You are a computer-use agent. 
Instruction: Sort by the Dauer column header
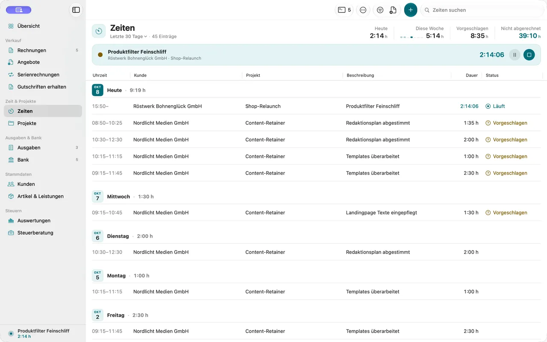tap(472, 75)
